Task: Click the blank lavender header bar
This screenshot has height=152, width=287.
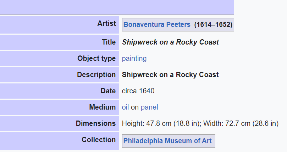Action: pos(117,7)
